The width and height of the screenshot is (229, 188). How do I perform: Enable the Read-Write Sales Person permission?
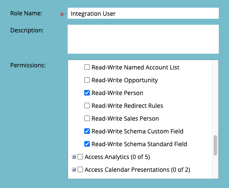tap(87, 119)
